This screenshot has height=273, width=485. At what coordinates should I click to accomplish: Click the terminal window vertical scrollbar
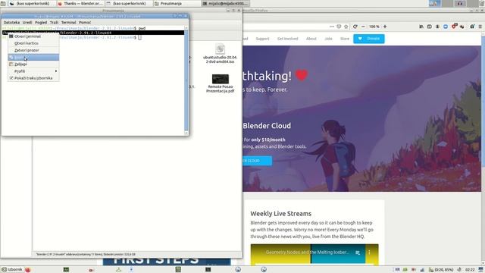click(x=186, y=80)
